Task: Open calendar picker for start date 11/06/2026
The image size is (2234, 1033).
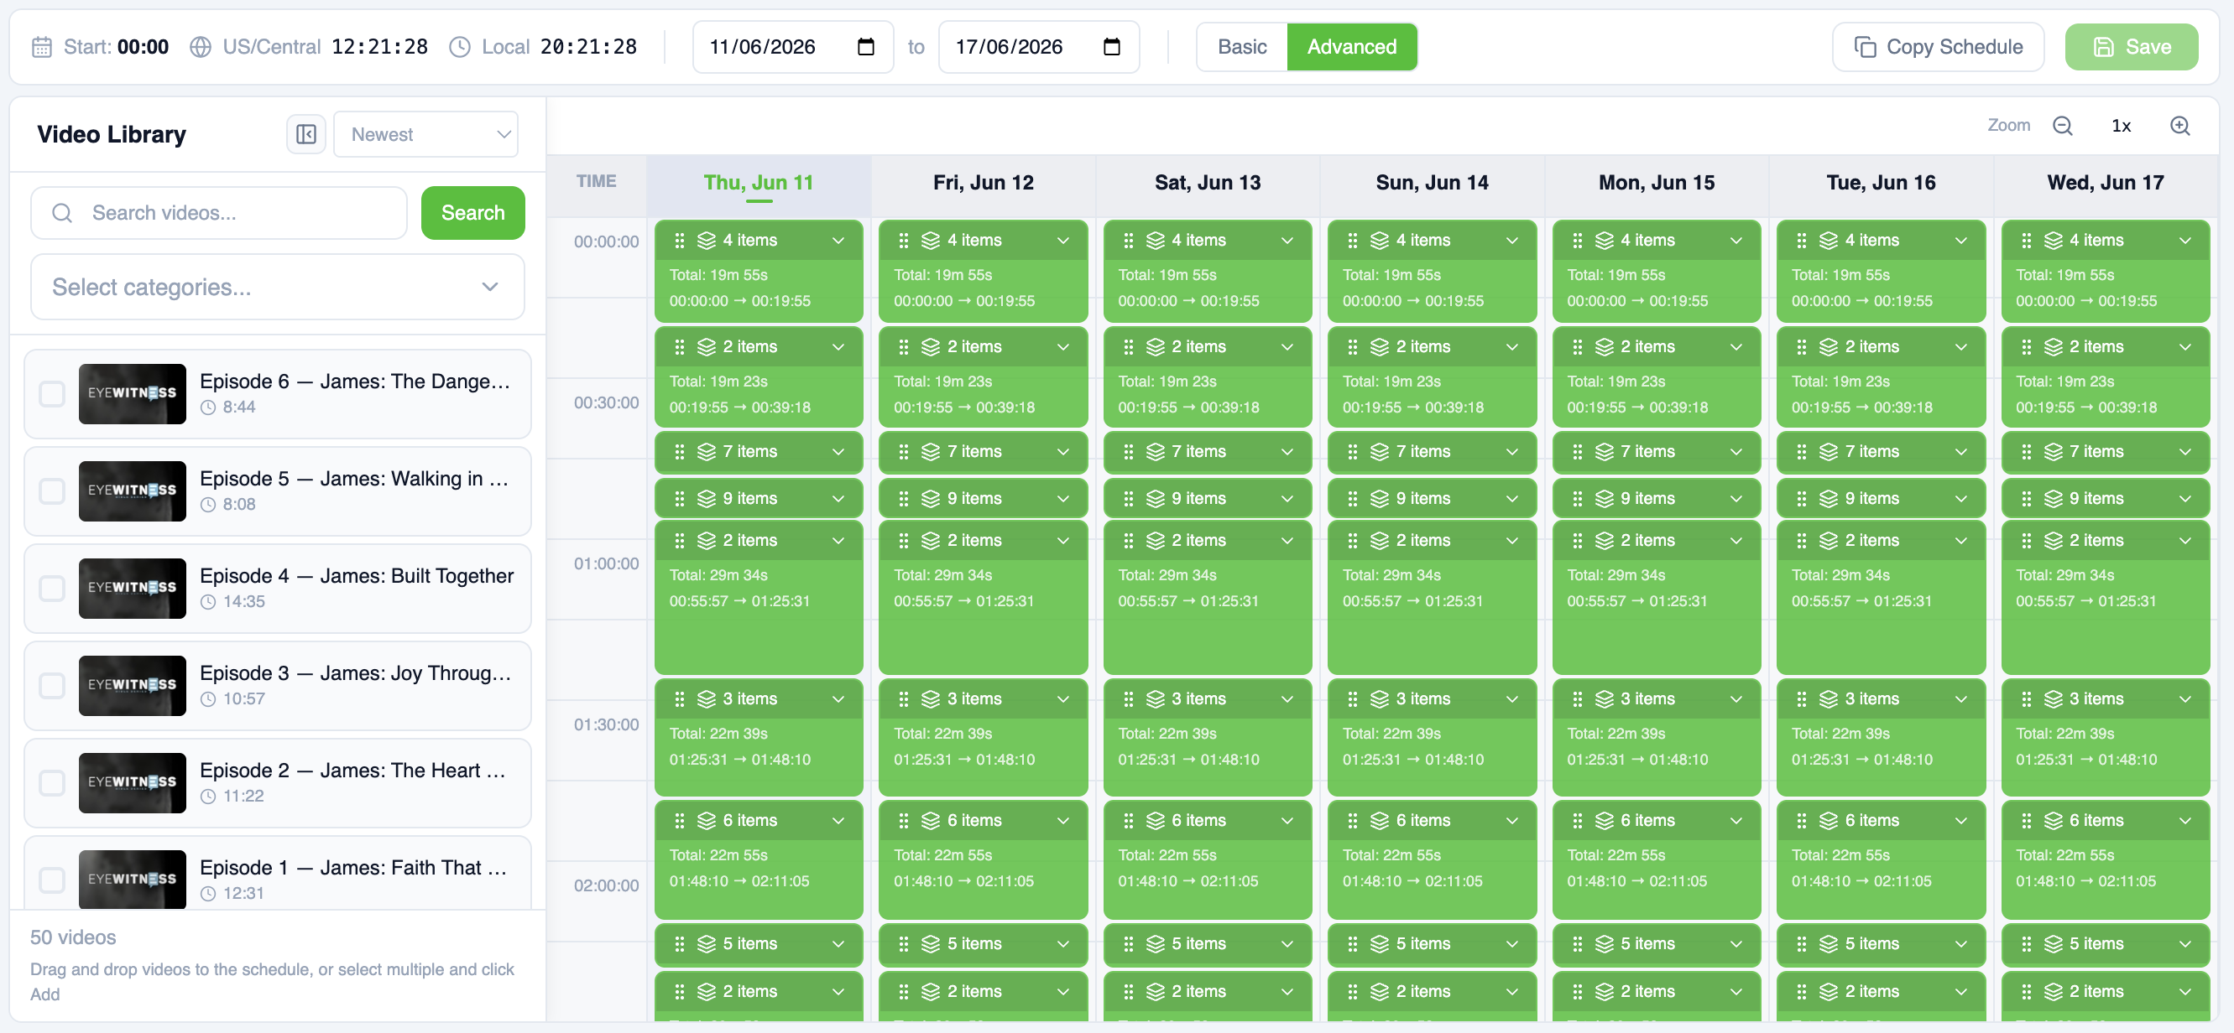Action: click(864, 47)
